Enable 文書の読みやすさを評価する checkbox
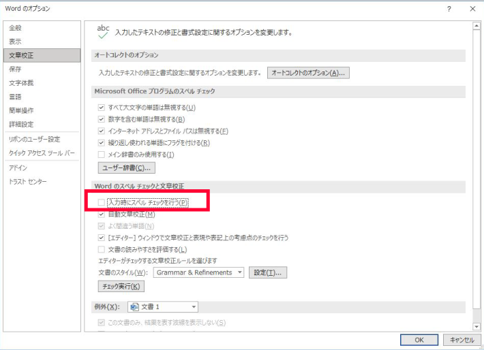Image resolution: width=484 pixels, height=350 pixels. [102, 249]
